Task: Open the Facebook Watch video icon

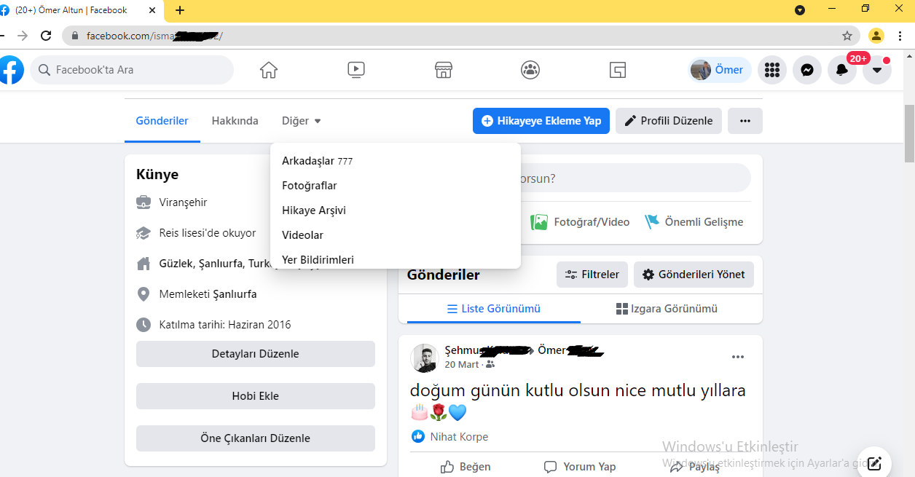Action: tap(356, 70)
